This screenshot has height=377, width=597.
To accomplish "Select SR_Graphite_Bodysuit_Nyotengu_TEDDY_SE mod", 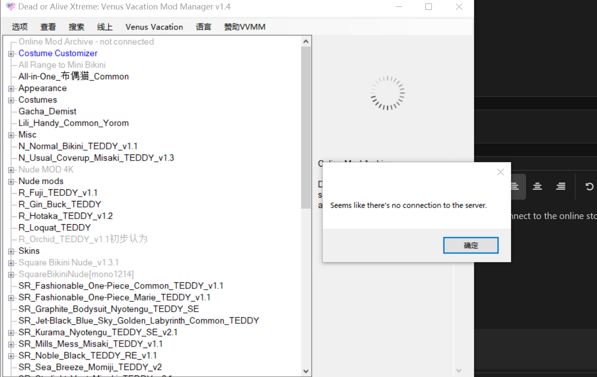I will coord(109,309).
